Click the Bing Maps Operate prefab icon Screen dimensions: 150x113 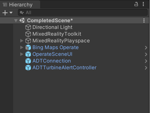pyautogui.click(x=28, y=48)
